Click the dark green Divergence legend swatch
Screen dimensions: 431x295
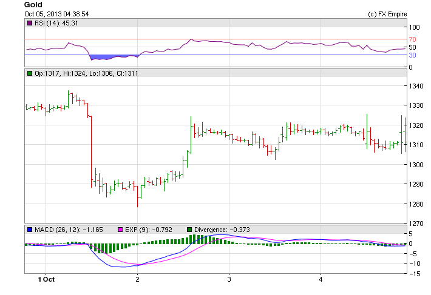click(189, 230)
